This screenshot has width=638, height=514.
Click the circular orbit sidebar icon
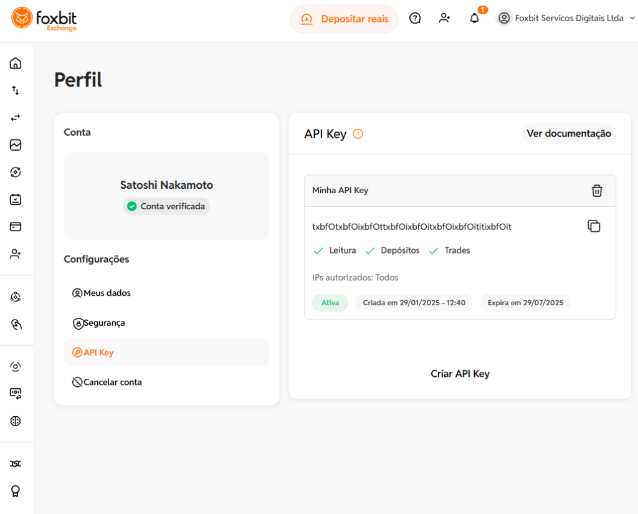[16, 172]
